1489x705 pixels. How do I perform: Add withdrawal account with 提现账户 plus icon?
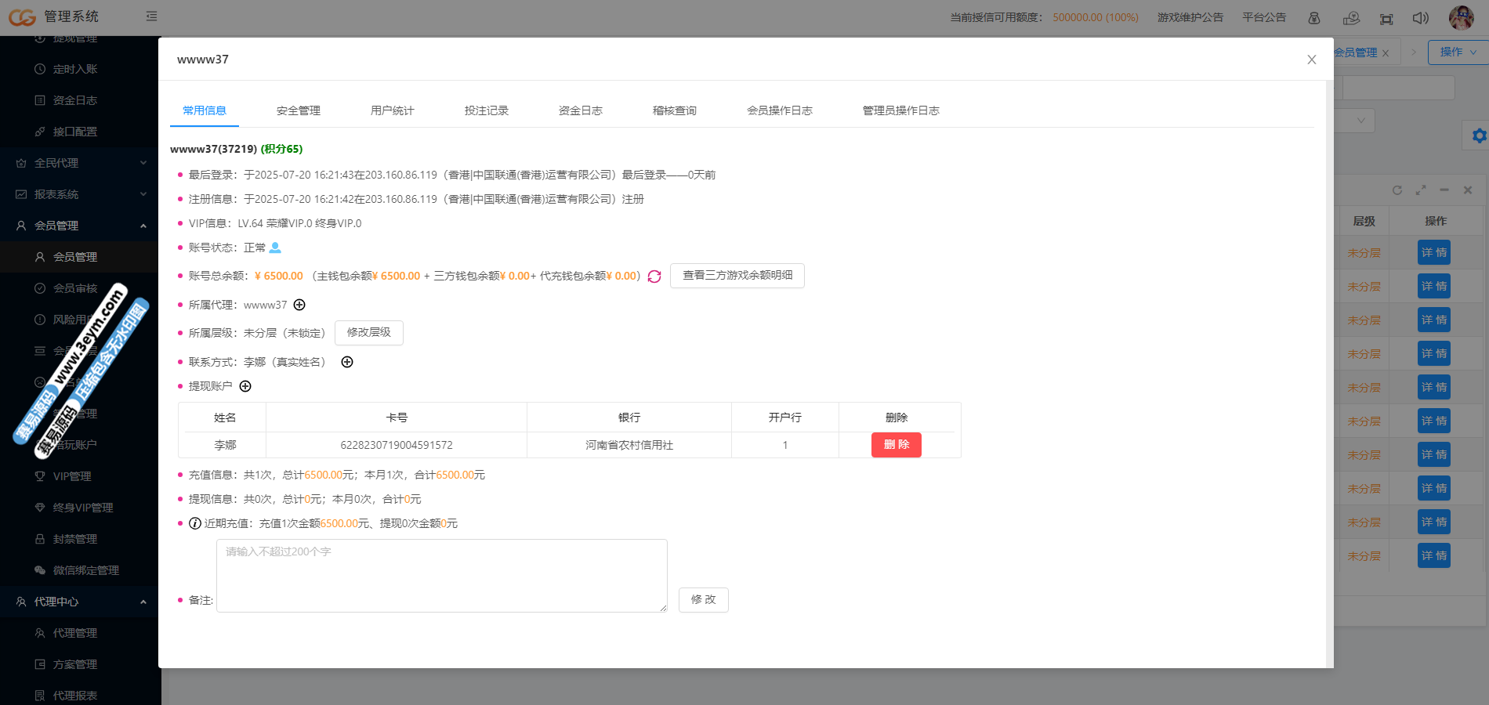pos(245,386)
